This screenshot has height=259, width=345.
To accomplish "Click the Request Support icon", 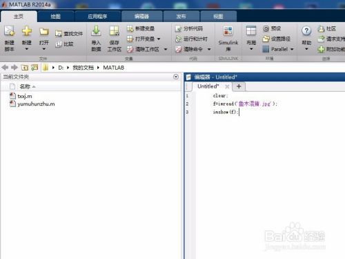I will click(x=321, y=39).
